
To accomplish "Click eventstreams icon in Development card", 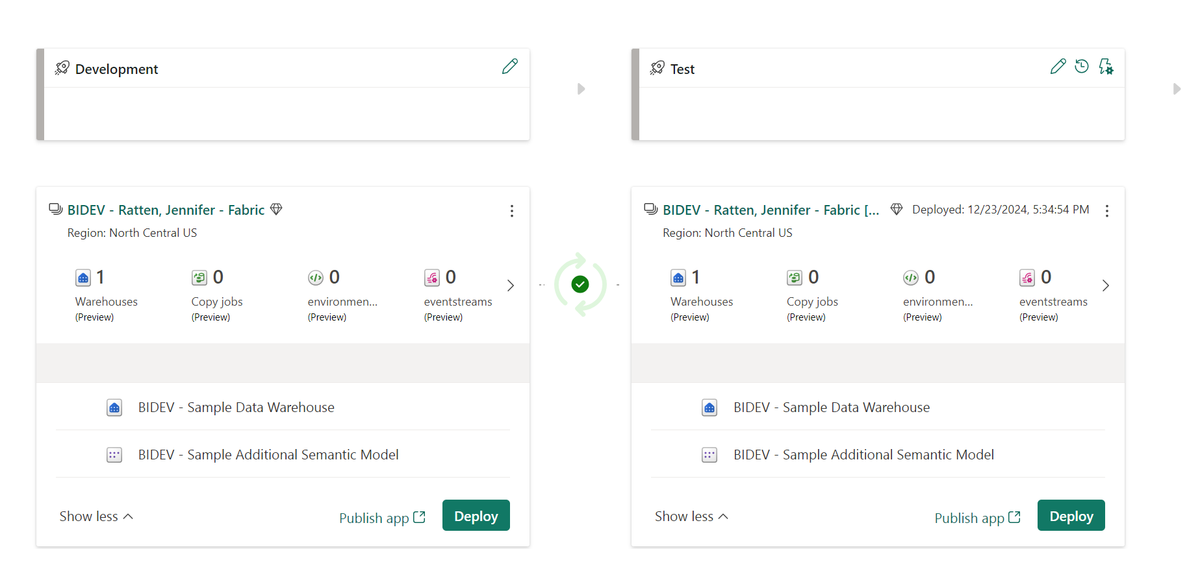I will (x=432, y=278).
